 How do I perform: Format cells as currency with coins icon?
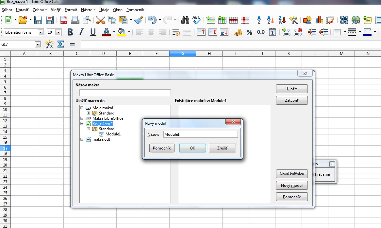[x=238, y=32]
